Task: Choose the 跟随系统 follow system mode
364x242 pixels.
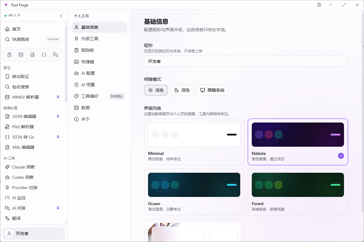Action: click(x=212, y=90)
